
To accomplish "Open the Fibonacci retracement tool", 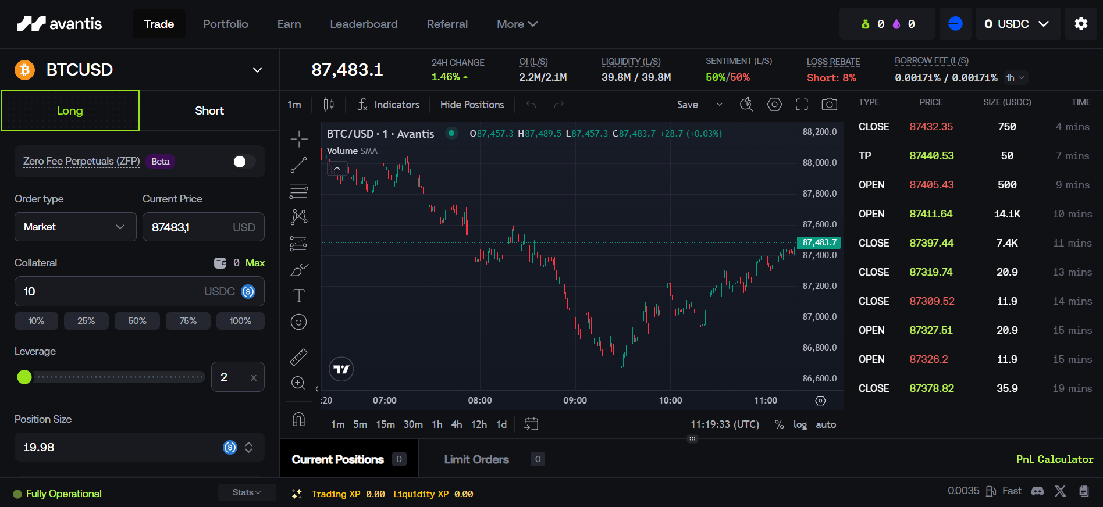I will click(298, 191).
